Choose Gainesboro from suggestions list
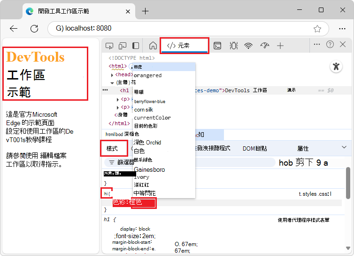 (x=164, y=169)
